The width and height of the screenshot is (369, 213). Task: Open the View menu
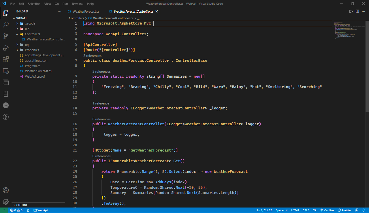coord(48,4)
